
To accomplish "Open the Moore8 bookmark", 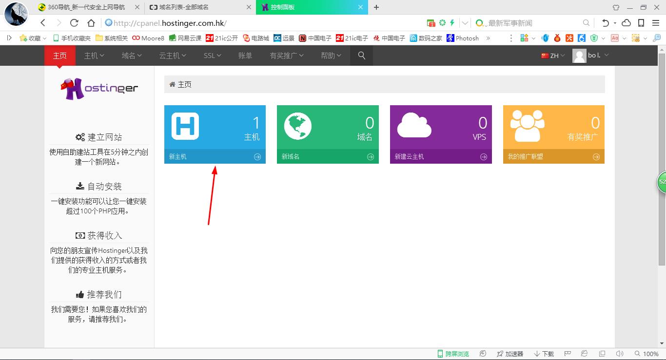I will 148,38.
